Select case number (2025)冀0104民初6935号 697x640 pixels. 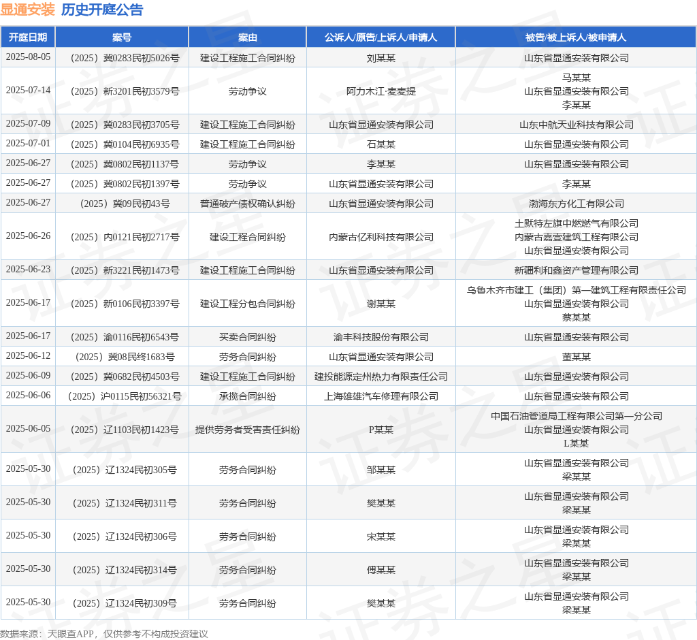click(123, 144)
